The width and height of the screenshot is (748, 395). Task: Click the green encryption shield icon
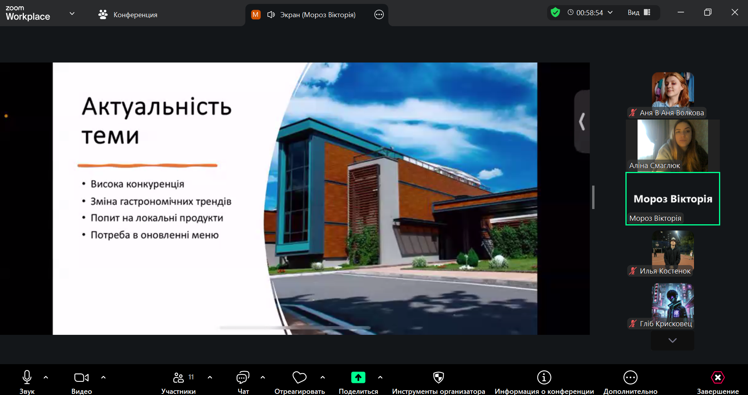[x=555, y=13]
